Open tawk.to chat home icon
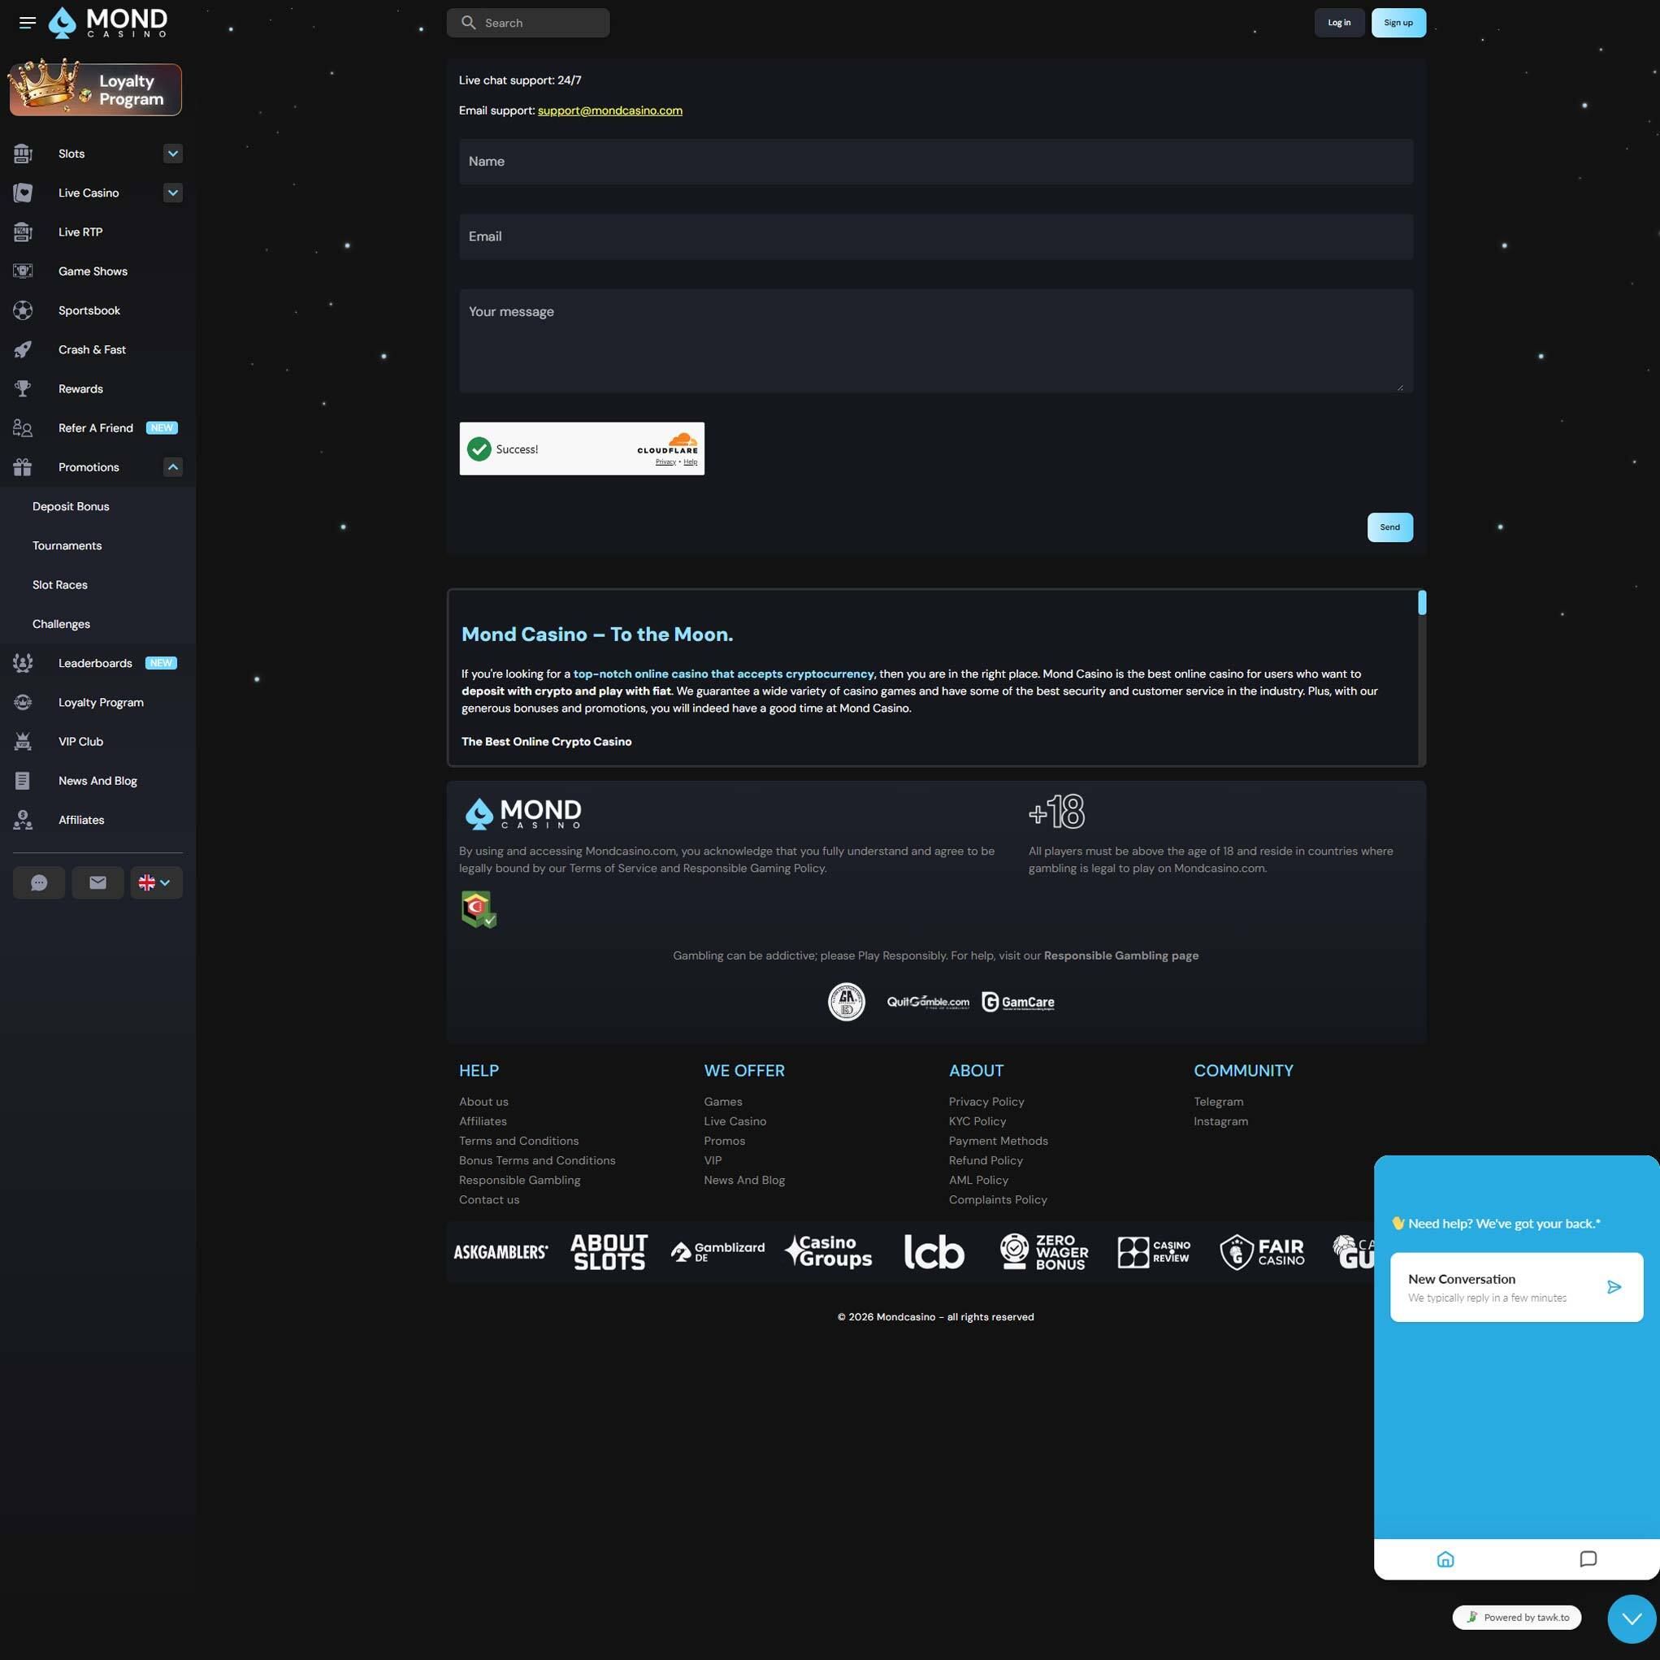The width and height of the screenshot is (1660, 1660). pos(1445,1558)
